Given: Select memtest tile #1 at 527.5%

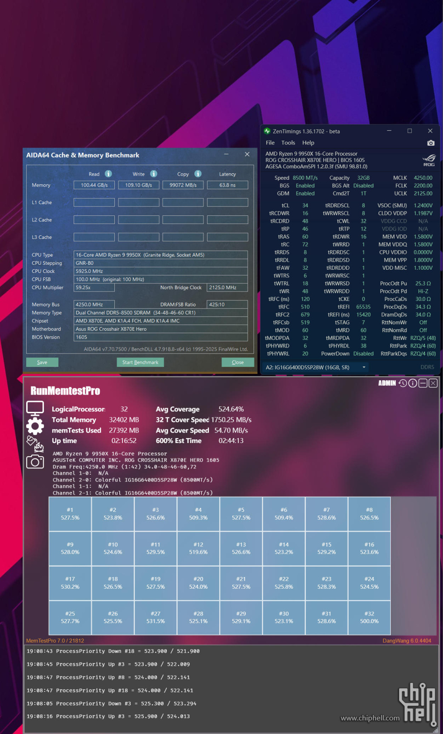Looking at the screenshot, I should (x=70, y=514).
